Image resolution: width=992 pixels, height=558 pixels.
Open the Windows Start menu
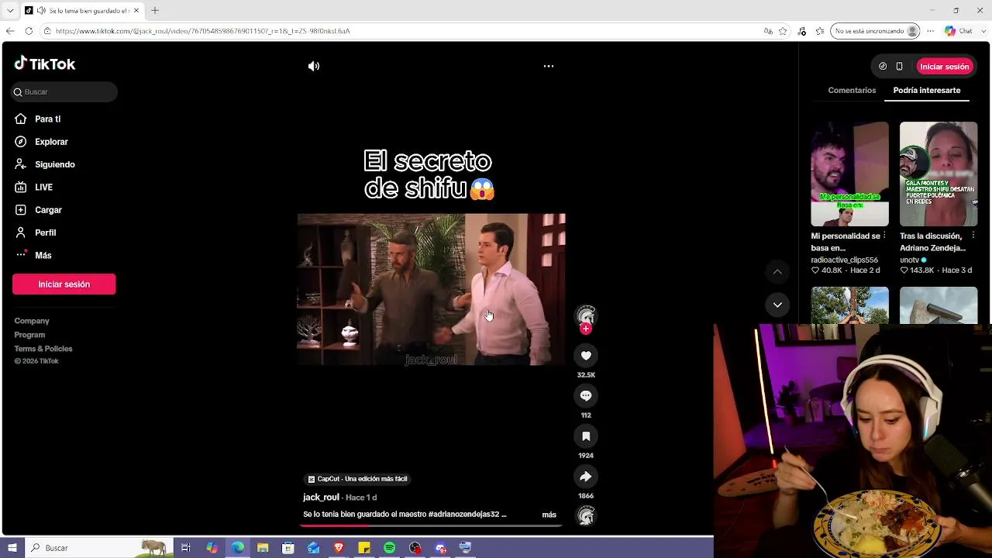(x=12, y=548)
